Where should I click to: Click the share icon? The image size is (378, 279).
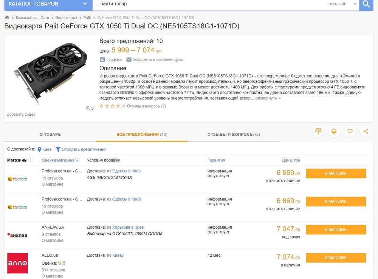(366, 131)
